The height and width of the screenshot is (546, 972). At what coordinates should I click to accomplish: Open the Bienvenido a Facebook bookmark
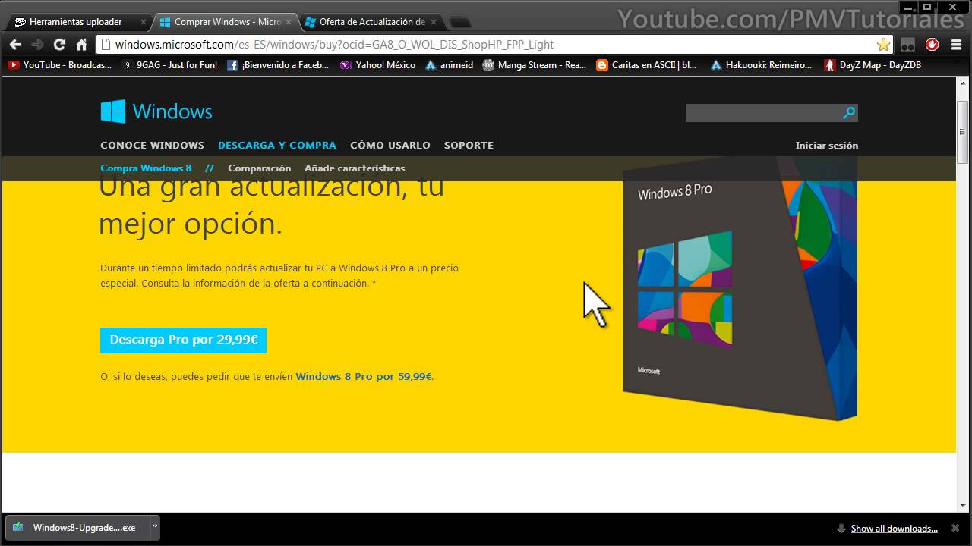278,65
